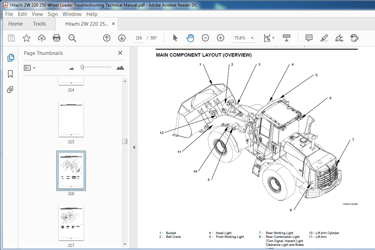The width and height of the screenshot is (375, 250).
Task: Open the Help menu
Action: coord(92,14)
